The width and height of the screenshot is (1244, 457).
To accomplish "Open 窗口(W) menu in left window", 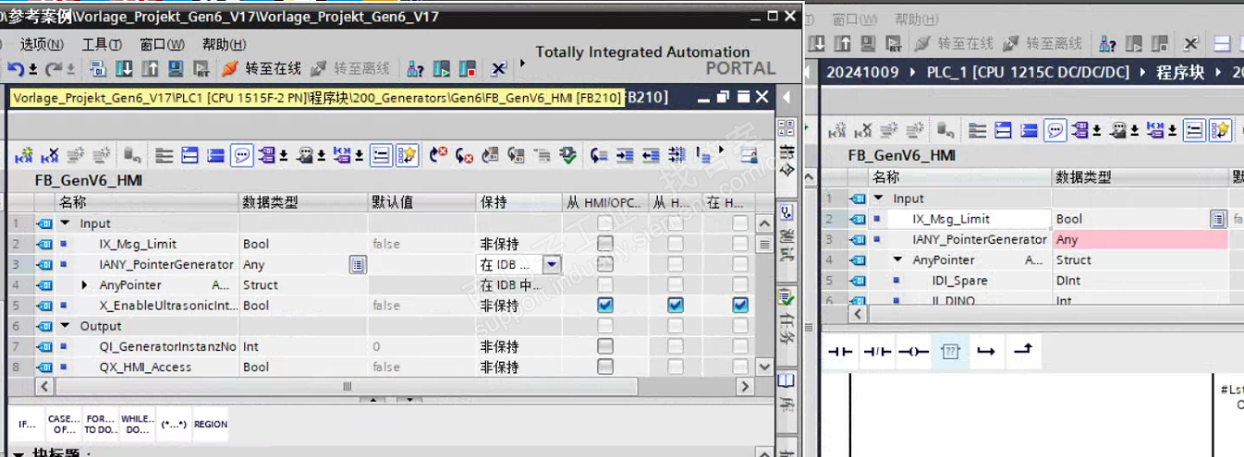I will point(162,44).
